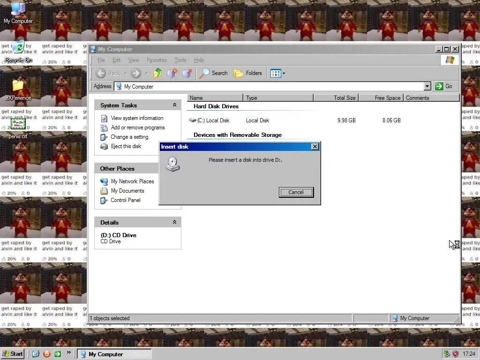
Task: Click the Recycle Bin desktop icon
Action: tap(18, 52)
